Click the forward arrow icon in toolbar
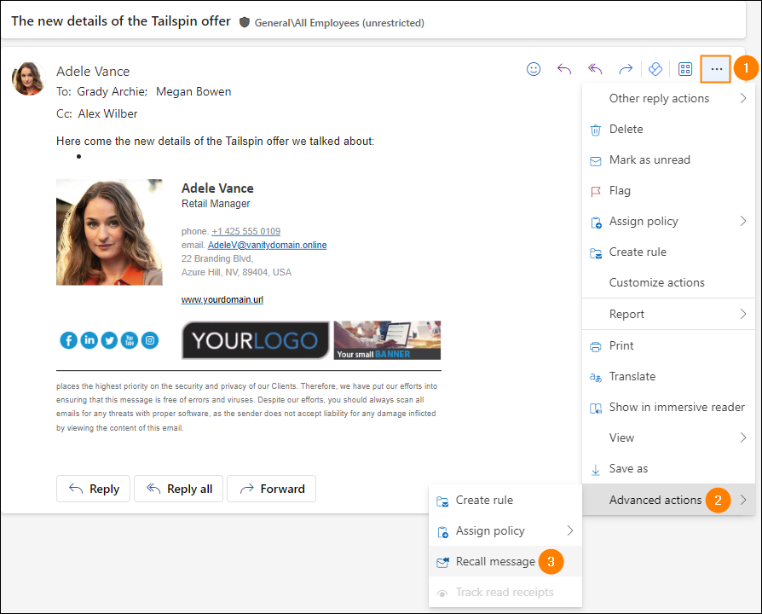Image resolution: width=762 pixels, height=614 pixels. point(626,69)
